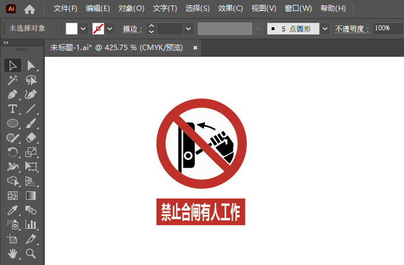
Task: Choose the Magic Wand tool
Action: pos(13,80)
